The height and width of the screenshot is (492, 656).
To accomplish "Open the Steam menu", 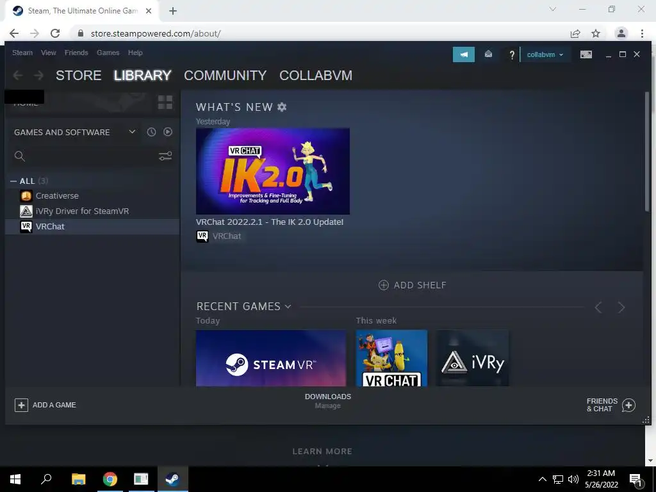I will pos(22,53).
